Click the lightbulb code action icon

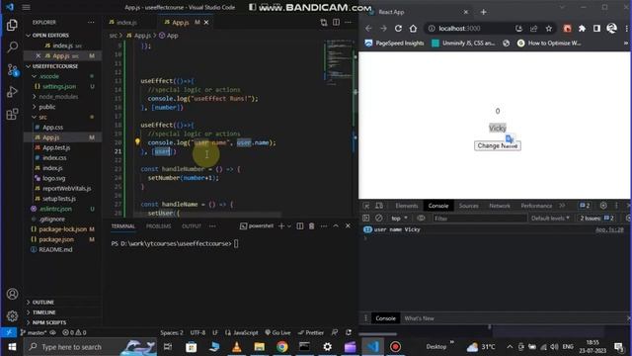point(137,141)
